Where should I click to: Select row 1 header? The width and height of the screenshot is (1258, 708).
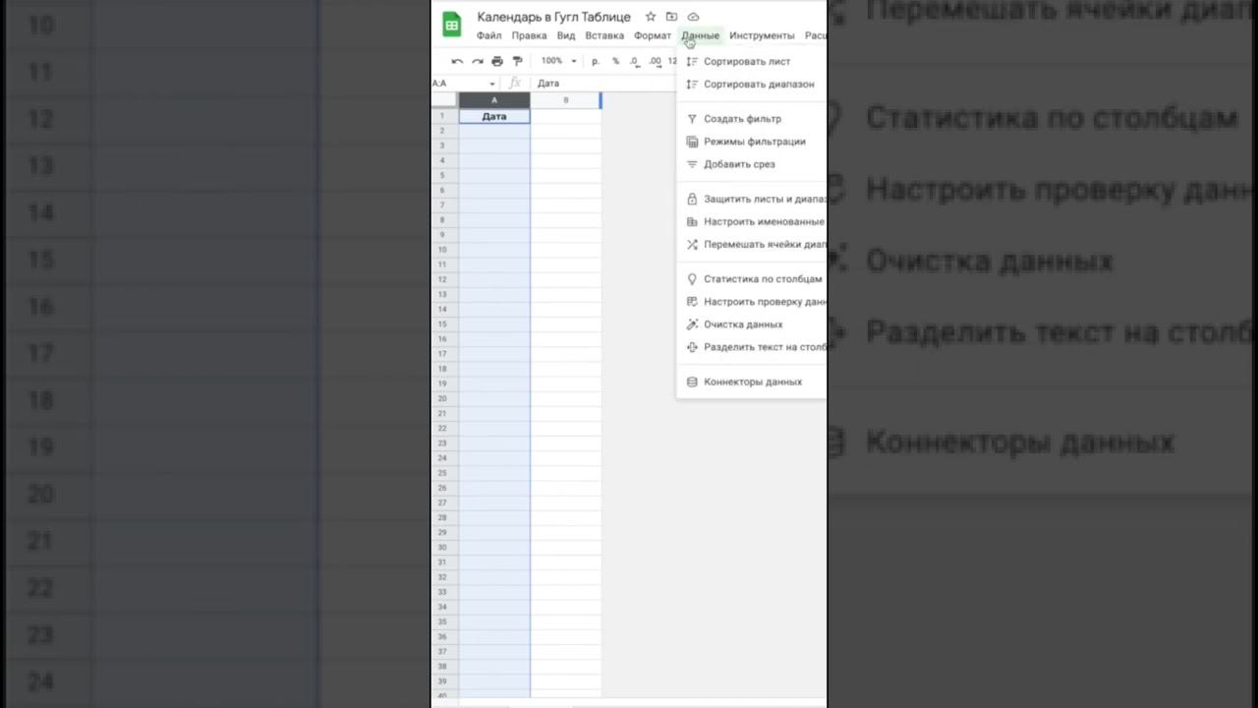444,116
